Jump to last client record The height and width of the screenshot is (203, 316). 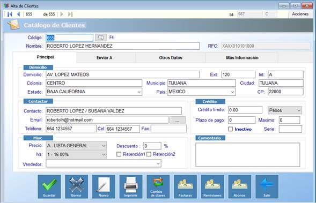pos(70,14)
